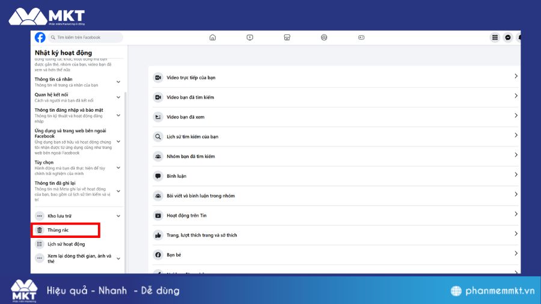Click the thumbs-up icon for Trang, lượt thích
The image size is (541, 304).
158,235
